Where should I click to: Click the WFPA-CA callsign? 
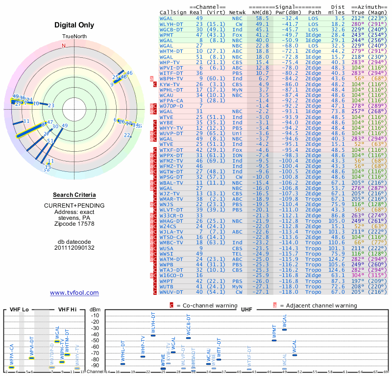(x=171, y=101)
